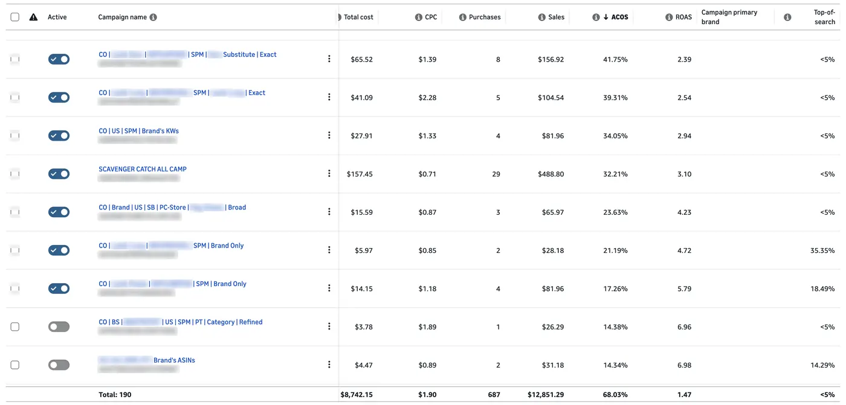
Task: Click the Total: 190 footer label
Action: click(115, 395)
